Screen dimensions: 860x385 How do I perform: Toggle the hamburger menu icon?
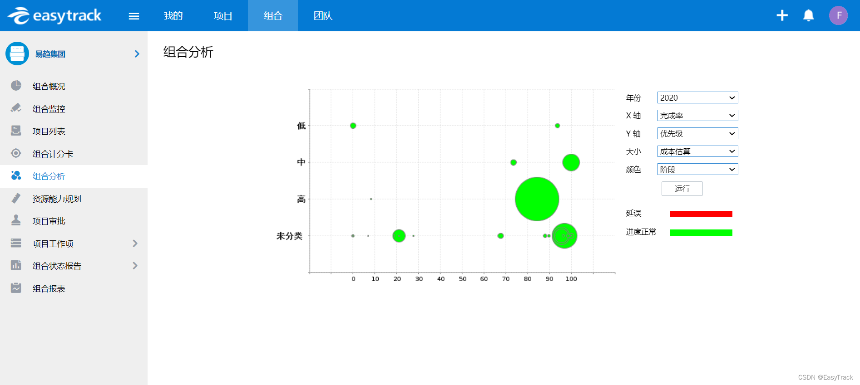134,16
